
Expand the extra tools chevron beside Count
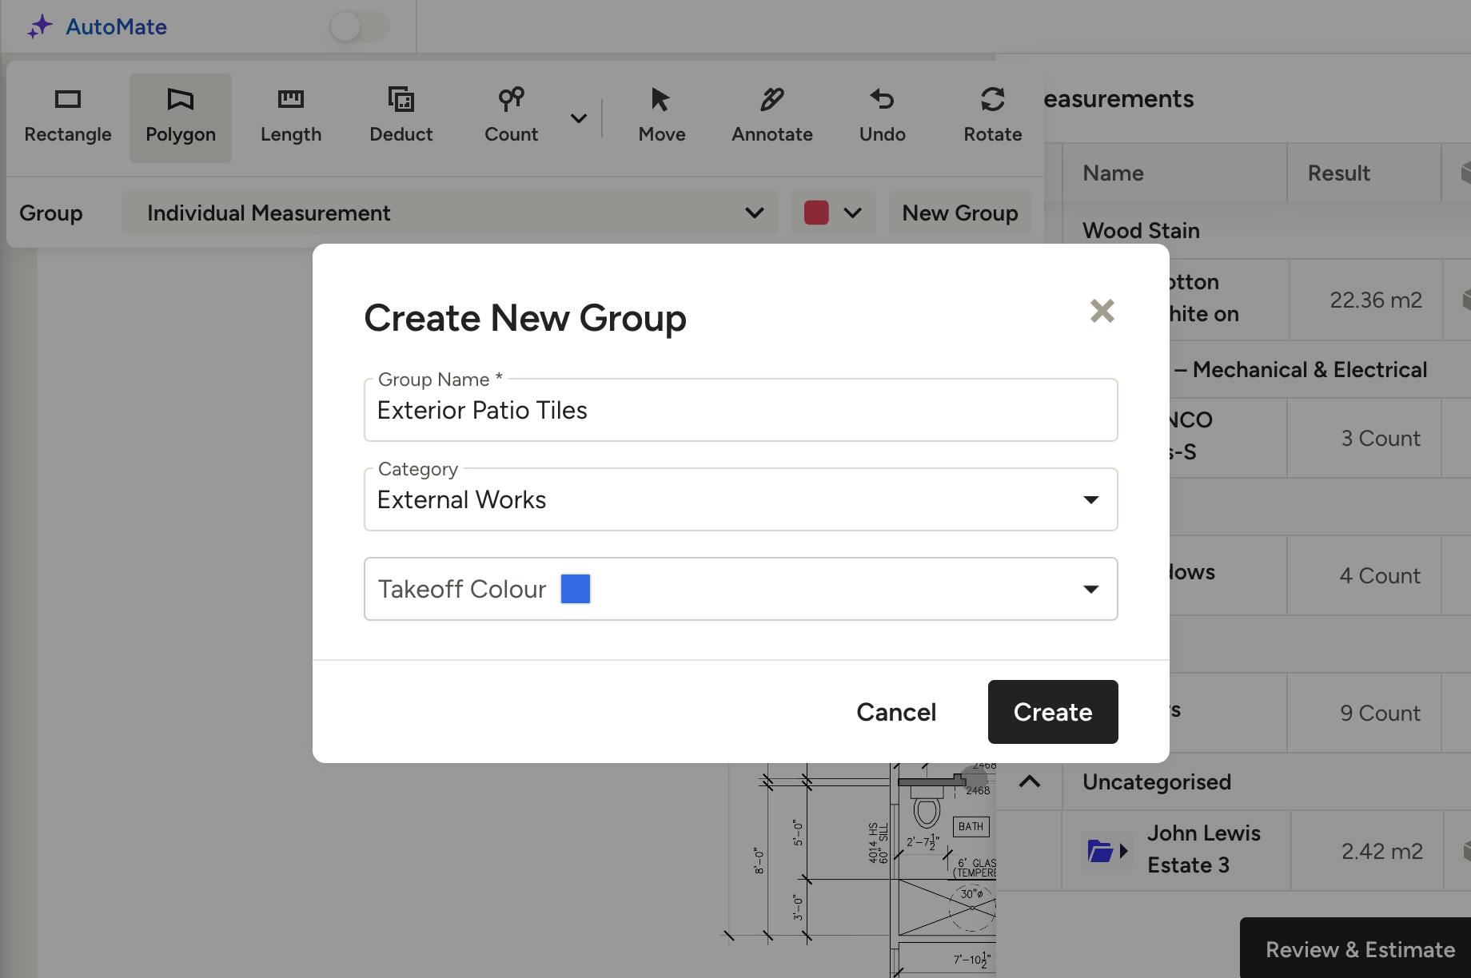[x=579, y=118]
